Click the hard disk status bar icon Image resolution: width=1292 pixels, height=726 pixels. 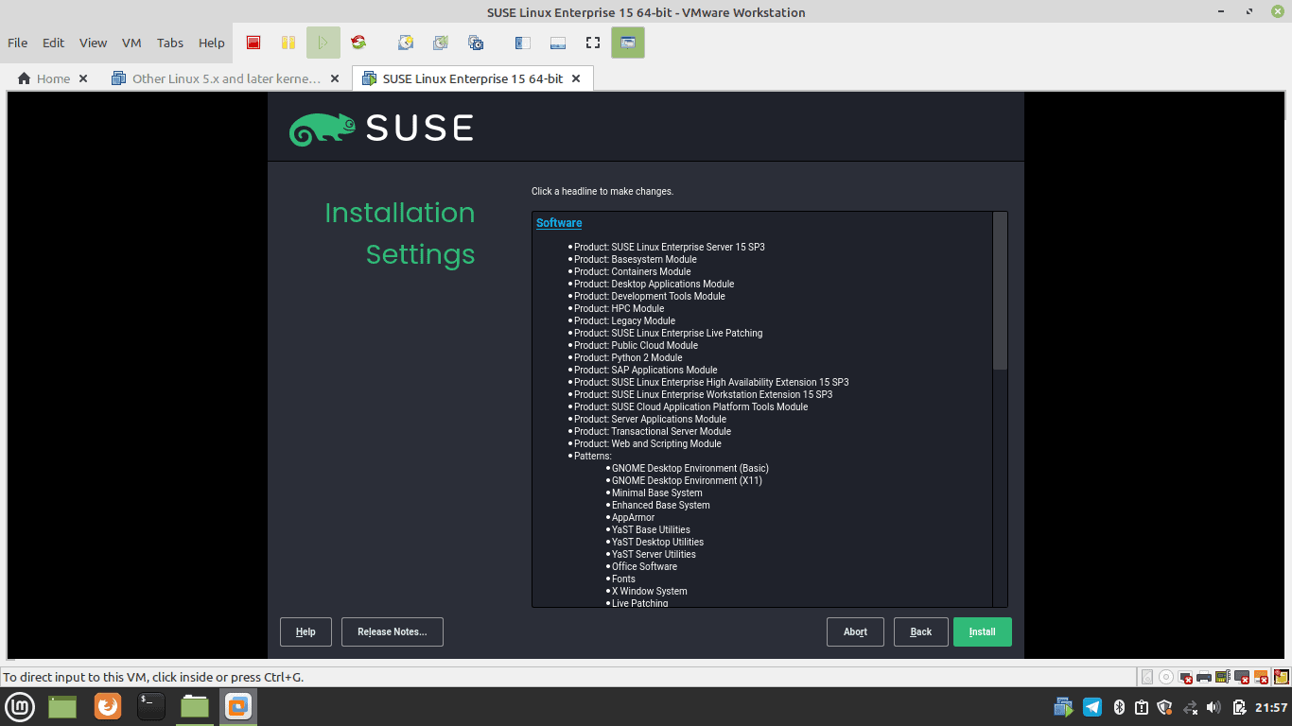coord(1147,677)
